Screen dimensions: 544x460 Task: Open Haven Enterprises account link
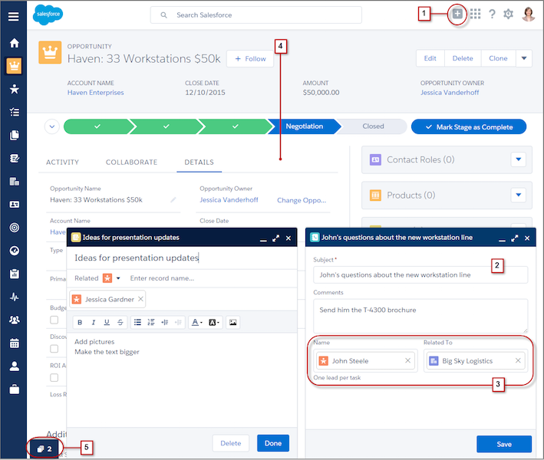coord(95,93)
